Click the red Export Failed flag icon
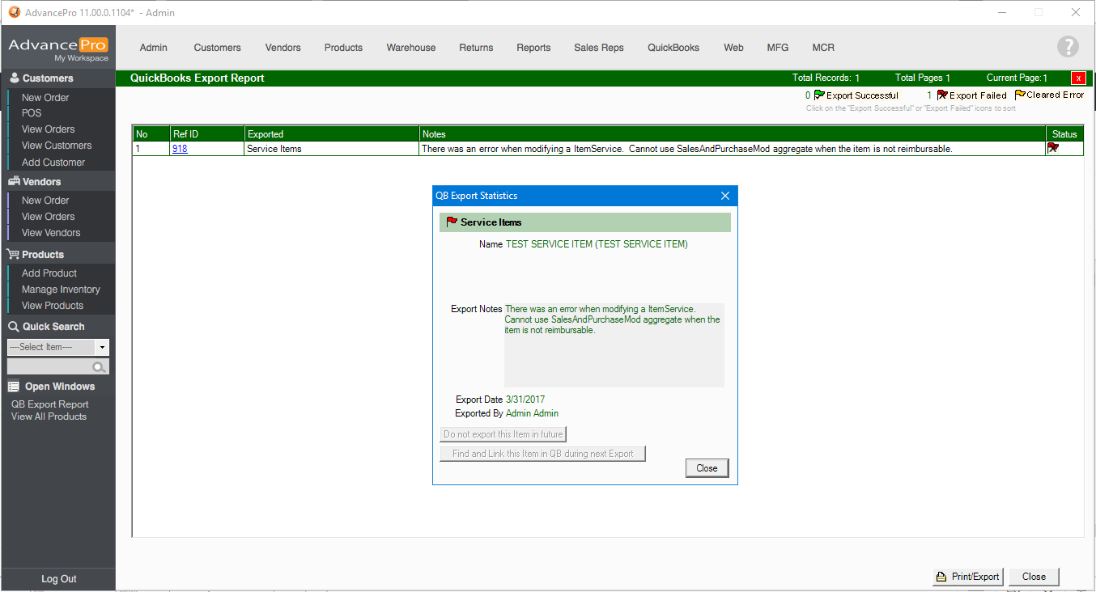Viewport: 1096px width, 592px height. click(x=942, y=95)
